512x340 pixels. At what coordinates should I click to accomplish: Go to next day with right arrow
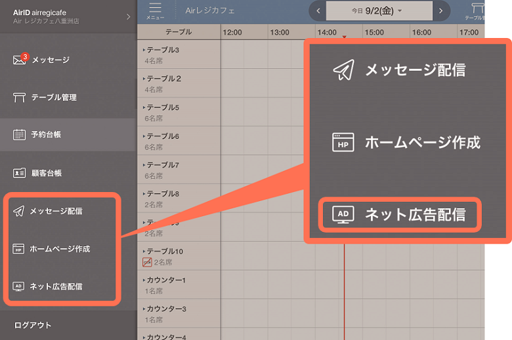point(441,10)
